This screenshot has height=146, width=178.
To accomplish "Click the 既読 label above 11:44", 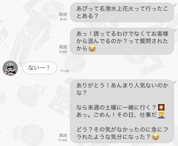I will (63, 135).
